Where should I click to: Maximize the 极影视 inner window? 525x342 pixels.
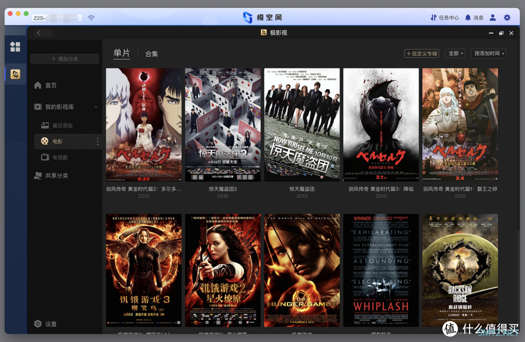pos(501,33)
